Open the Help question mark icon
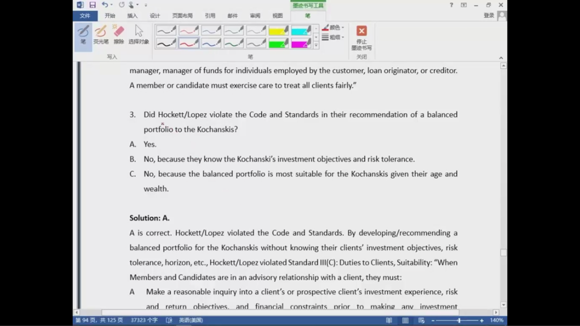The width and height of the screenshot is (580, 326). (451, 5)
